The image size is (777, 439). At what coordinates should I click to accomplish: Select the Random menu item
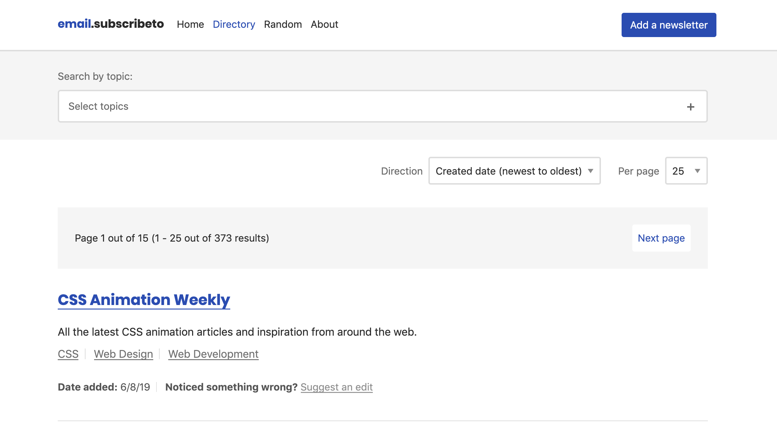coord(283,24)
